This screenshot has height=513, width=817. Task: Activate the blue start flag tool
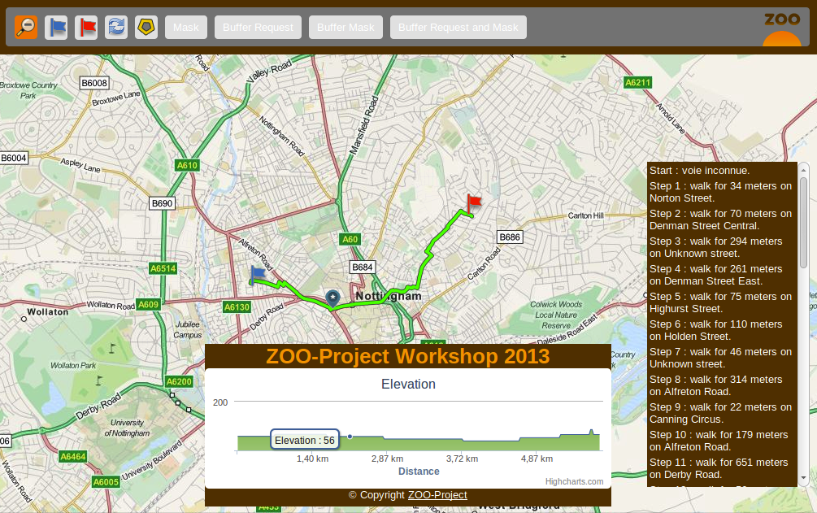[x=56, y=27]
